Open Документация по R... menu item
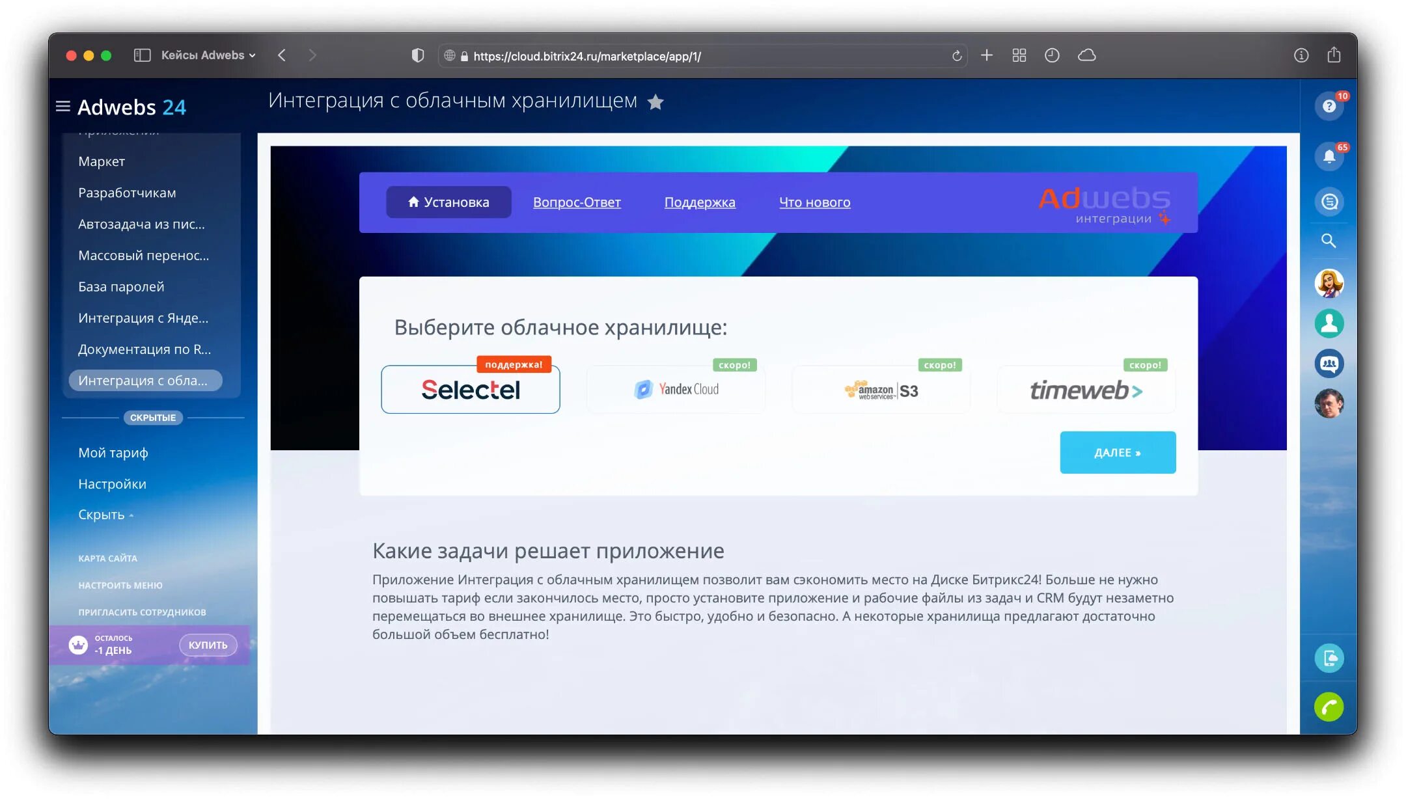 145,349
